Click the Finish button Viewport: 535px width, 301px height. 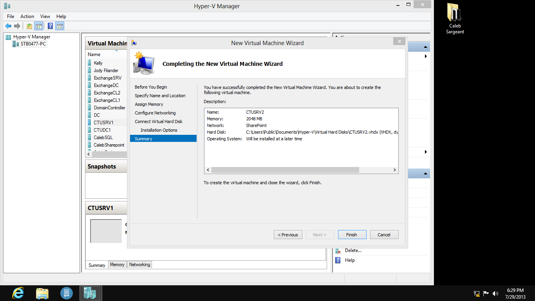tap(352, 235)
